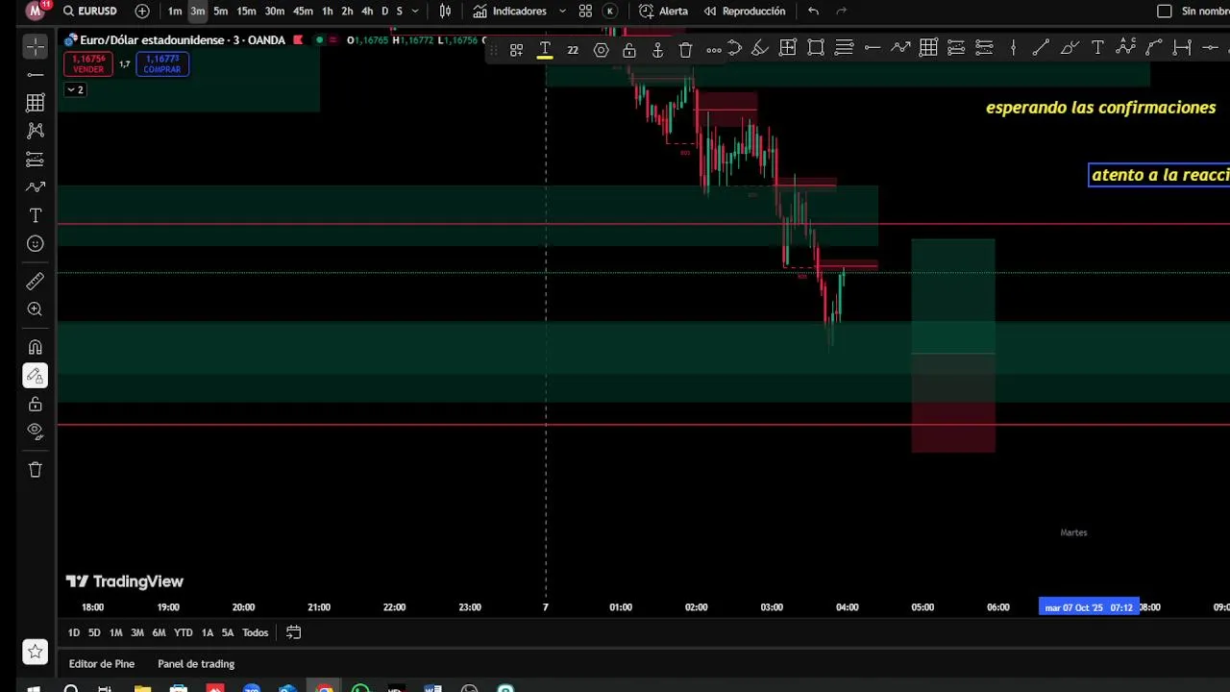Viewport: 1230px width, 692px height.
Task: Open the favorites star at sidebar bottom
Action: coord(35,652)
